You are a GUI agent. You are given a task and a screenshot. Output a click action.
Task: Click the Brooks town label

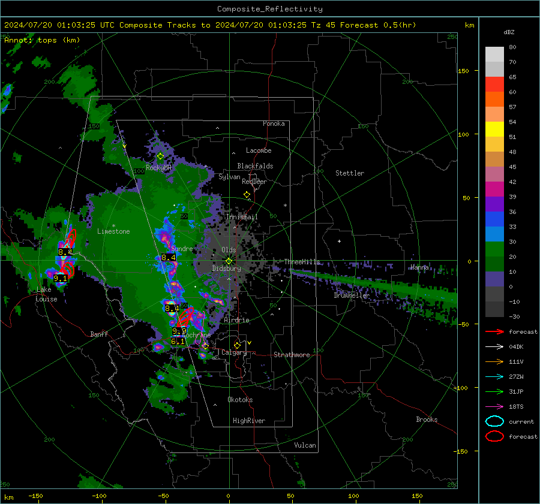coord(427,420)
